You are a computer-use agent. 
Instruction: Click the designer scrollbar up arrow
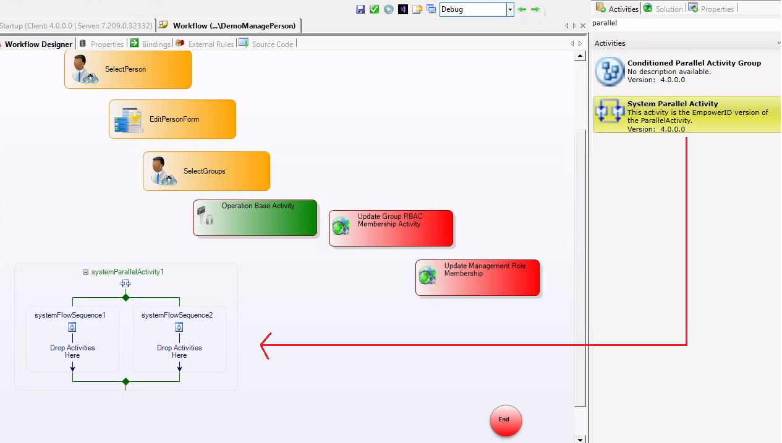pyautogui.click(x=580, y=56)
